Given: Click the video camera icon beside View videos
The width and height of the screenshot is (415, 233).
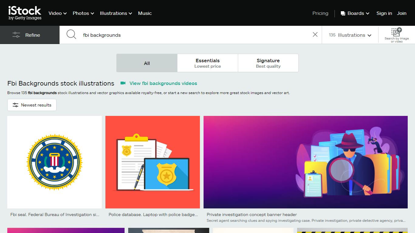Looking at the screenshot, I should (x=123, y=83).
